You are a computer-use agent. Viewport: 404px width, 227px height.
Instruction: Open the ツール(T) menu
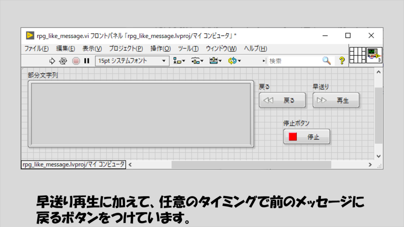[188, 48]
